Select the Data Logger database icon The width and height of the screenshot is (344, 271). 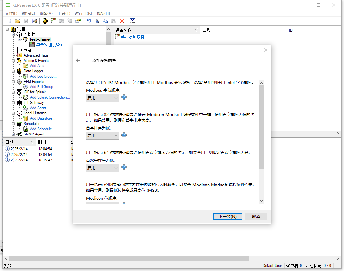click(19, 71)
